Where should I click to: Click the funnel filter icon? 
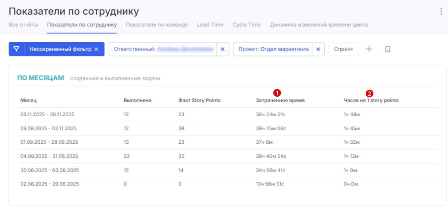16,49
